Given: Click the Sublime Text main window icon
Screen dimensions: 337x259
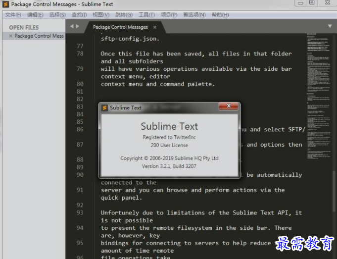Looking at the screenshot, I should point(6,4).
